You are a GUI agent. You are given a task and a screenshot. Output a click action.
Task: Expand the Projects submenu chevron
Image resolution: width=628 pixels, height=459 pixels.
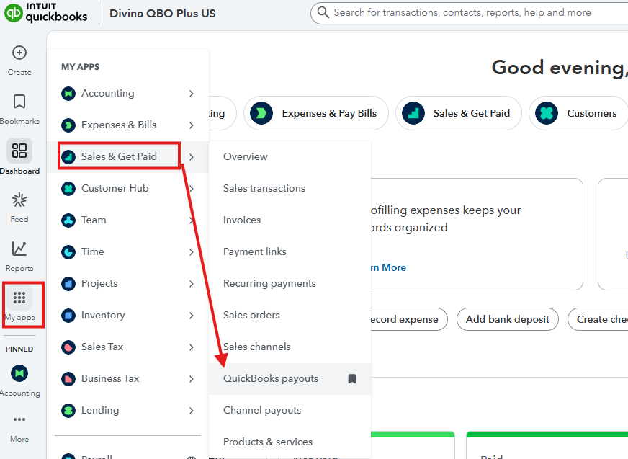coord(192,283)
